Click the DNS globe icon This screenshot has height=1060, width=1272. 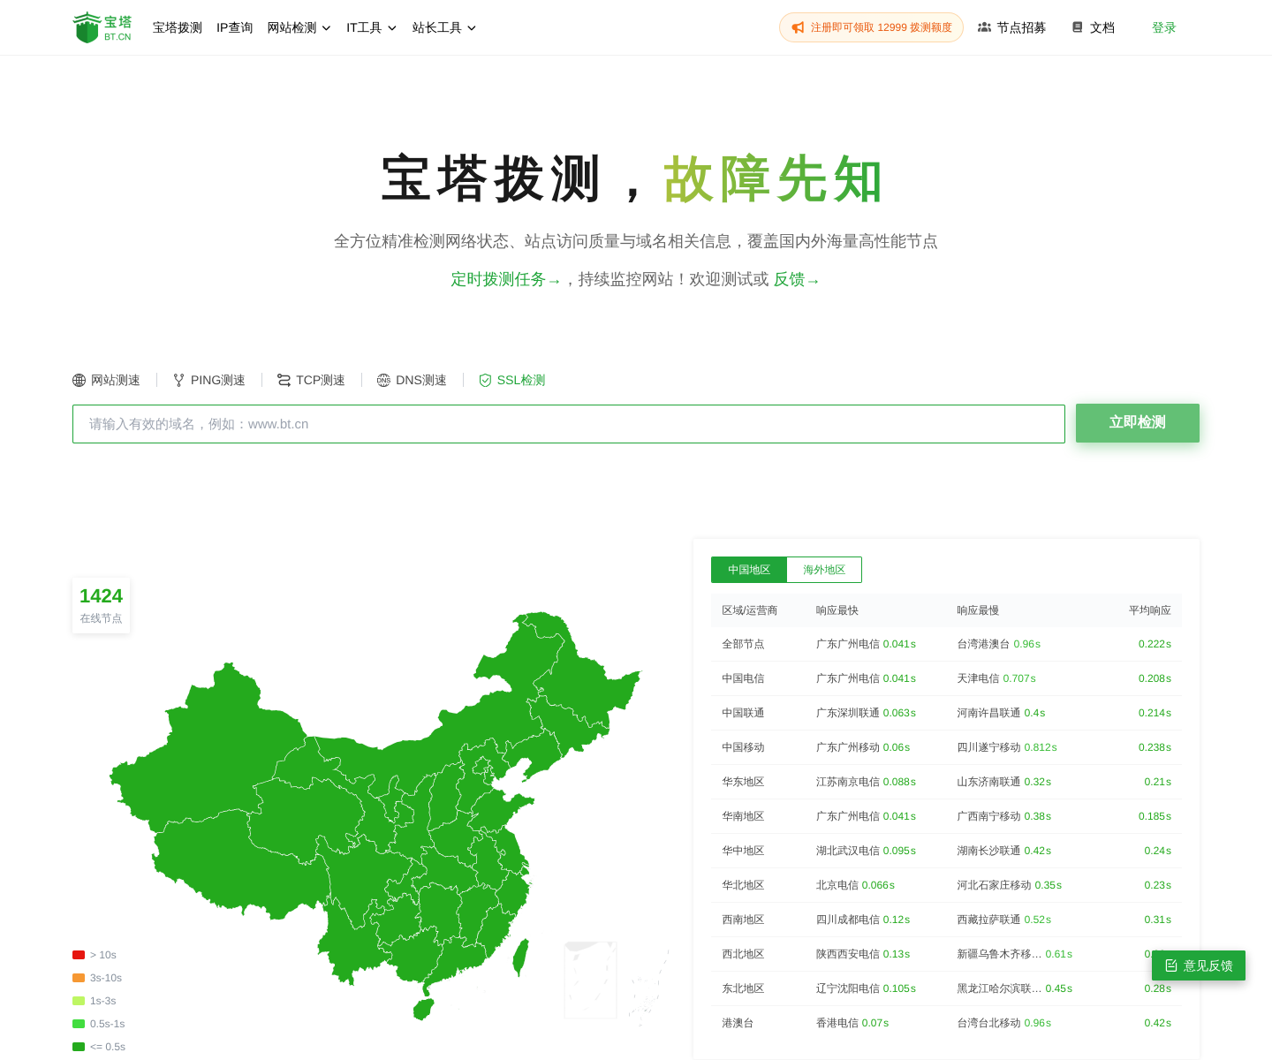[x=383, y=380]
